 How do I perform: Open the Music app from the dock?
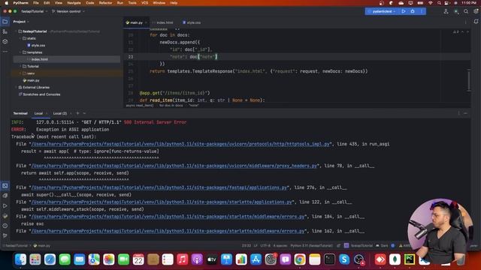[182, 259]
